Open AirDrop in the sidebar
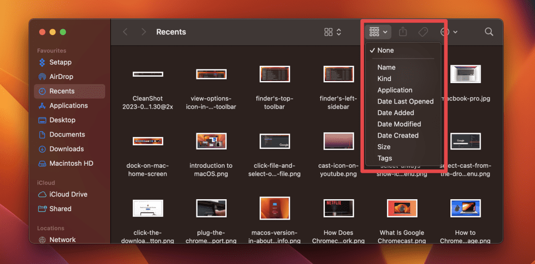535x264 pixels. tap(61, 77)
